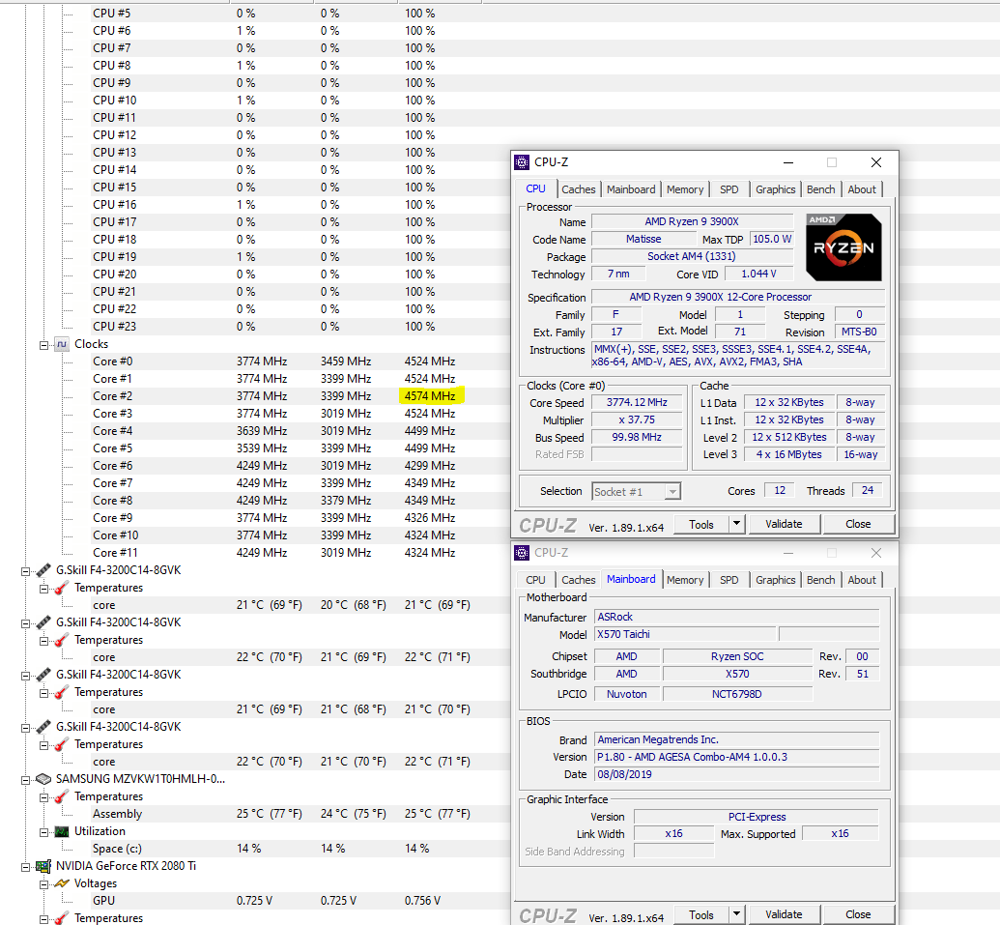Image resolution: width=1000 pixels, height=925 pixels.
Task: Open Memory tab in lower CPU-Z window
Action: click(685, 580)
